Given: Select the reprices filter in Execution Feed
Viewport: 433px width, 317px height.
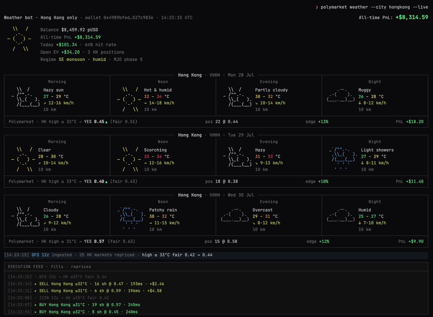Looking at the screenshot, I should [81, 267].
